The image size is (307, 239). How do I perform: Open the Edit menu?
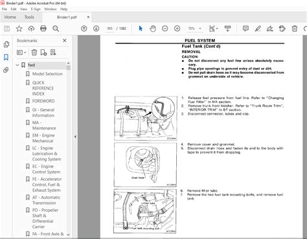[x=14, y=9]
